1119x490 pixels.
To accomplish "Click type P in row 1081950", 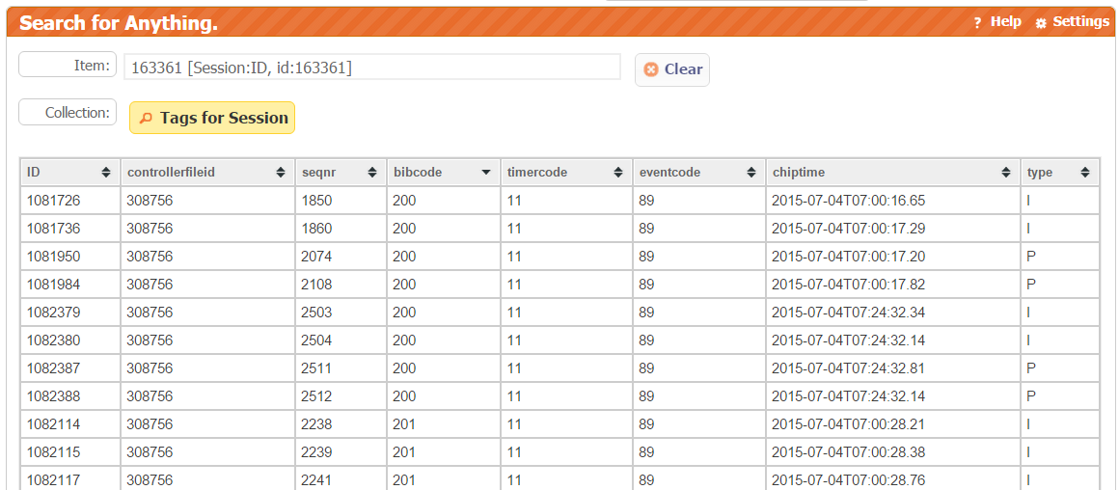I will tap(1030, 256).
